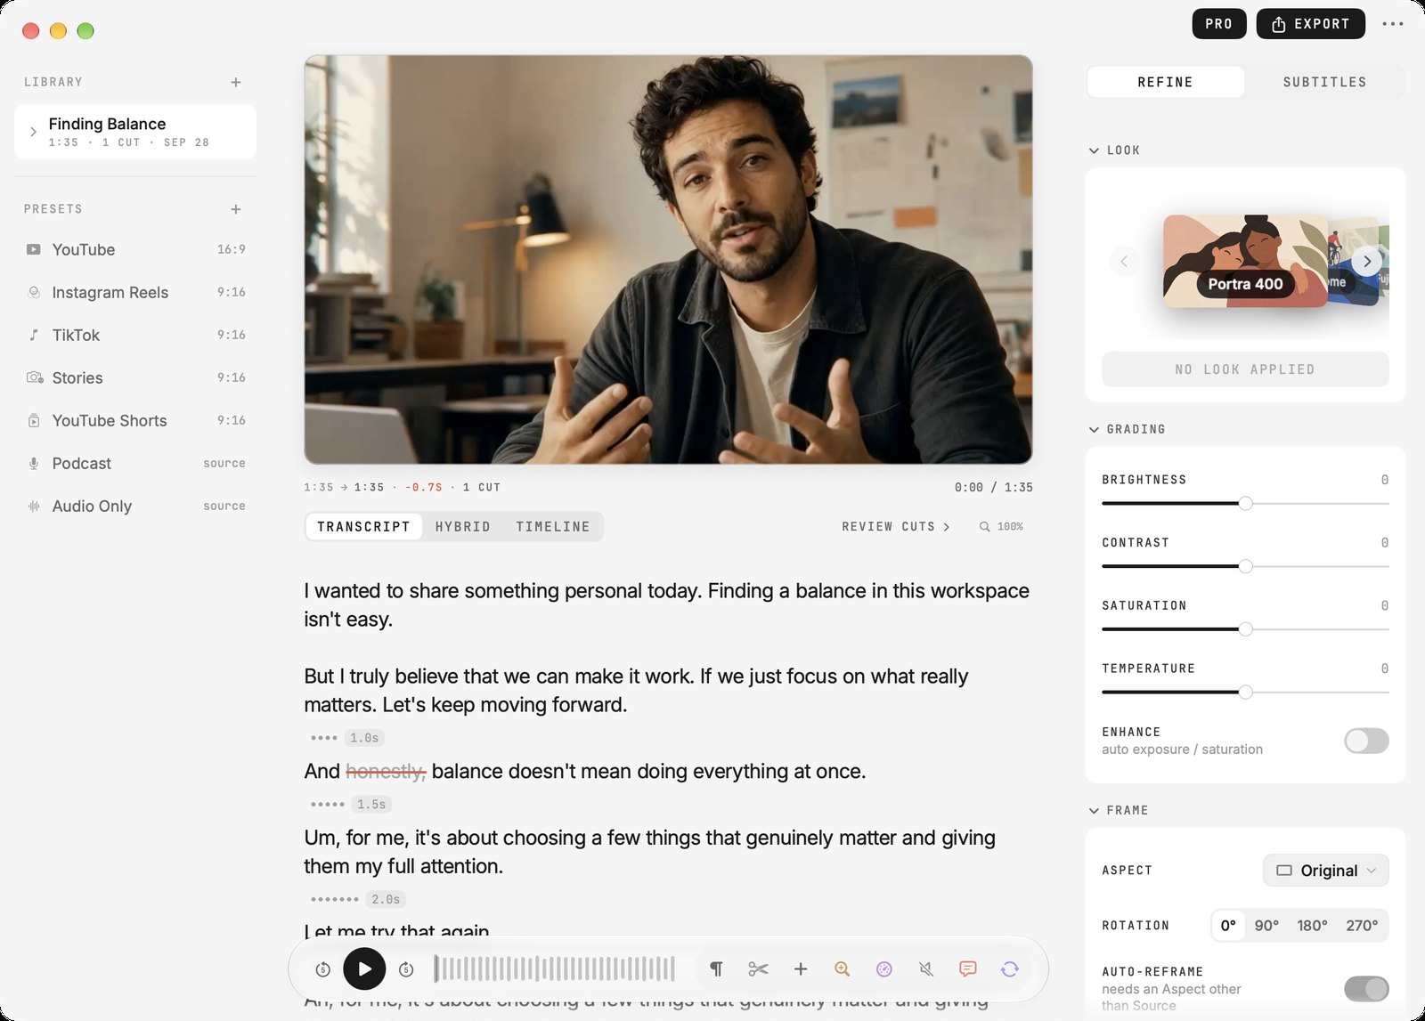
Task: Click the blue sync arrows icon
Action: coord(1010,969)
